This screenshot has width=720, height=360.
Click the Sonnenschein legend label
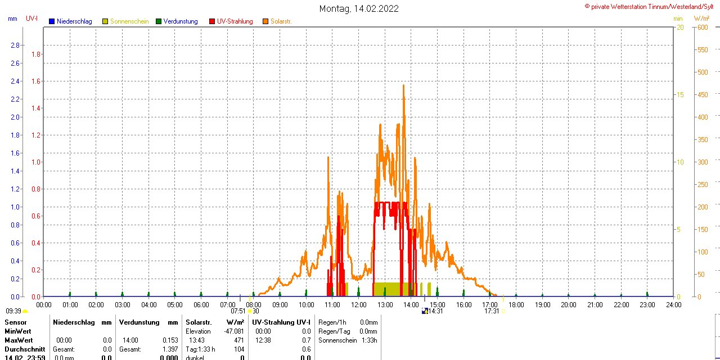[x=129, y=21]
